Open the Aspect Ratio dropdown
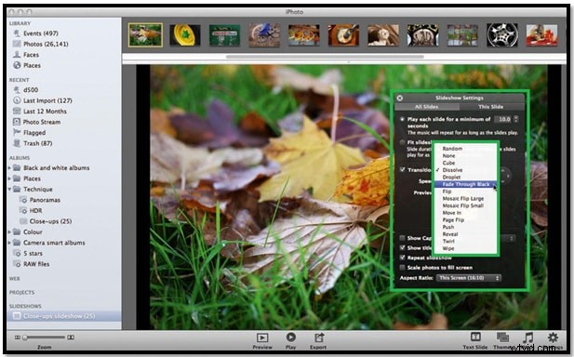The image size is (574, 357). click(x=469, y=278)
